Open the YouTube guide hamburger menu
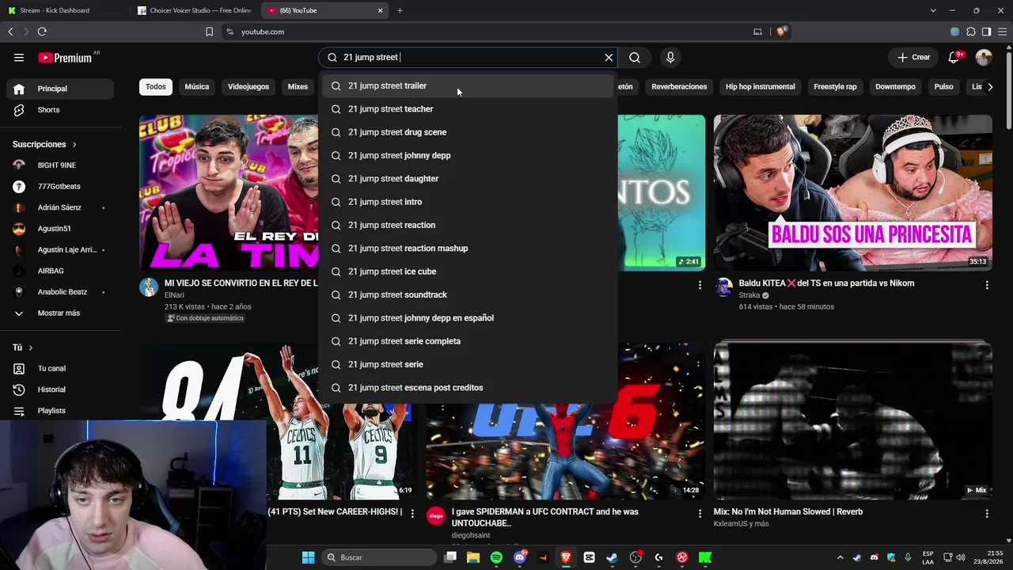Viewport: 1013px width, 570px height. (19, 57)
